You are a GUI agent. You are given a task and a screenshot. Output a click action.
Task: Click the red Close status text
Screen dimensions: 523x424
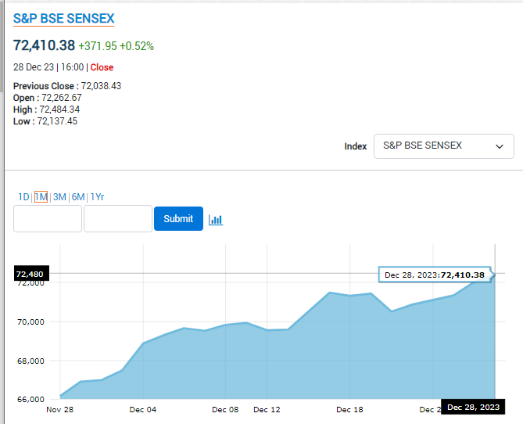[x=102, y=67]
